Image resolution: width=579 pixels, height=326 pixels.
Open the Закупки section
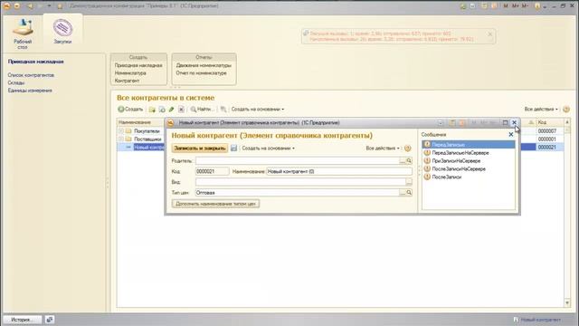(x=62, y=32)
